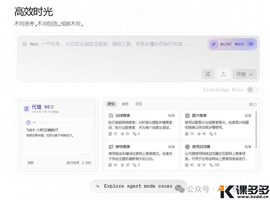Enable the Knowledge Base switch
This screenshot has height=200, width=270.
(253, 90)
